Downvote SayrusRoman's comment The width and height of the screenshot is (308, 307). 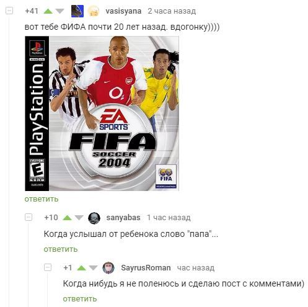pyautogui.click(x=93, y=268)
